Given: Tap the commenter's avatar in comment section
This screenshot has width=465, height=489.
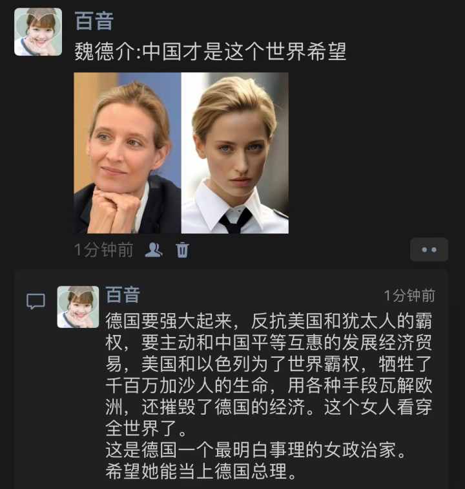Looking at the screenshot, I should click(x=78, y=307).
